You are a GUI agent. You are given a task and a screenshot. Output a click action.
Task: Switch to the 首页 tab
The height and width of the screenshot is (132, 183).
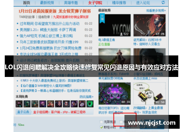coord(26,3)
